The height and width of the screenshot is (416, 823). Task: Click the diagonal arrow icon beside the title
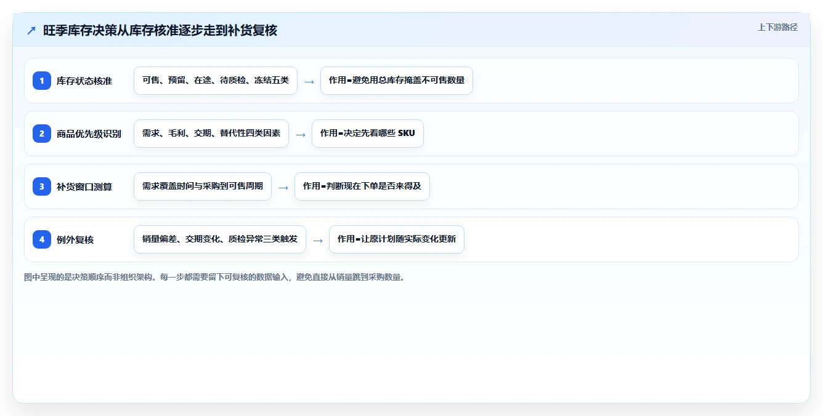click(31, 31)
